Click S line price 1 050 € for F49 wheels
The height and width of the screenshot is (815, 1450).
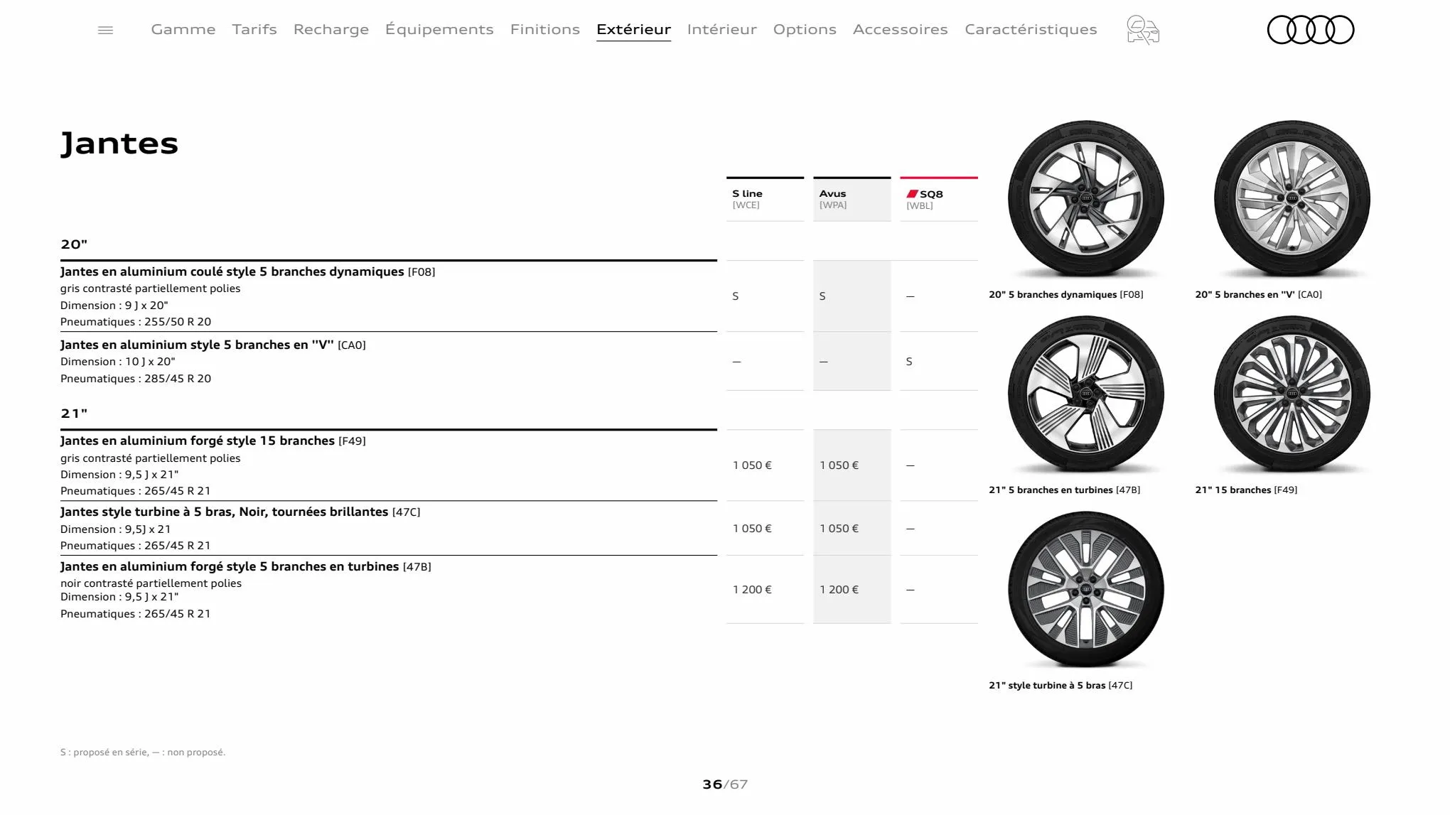point(752,465)
